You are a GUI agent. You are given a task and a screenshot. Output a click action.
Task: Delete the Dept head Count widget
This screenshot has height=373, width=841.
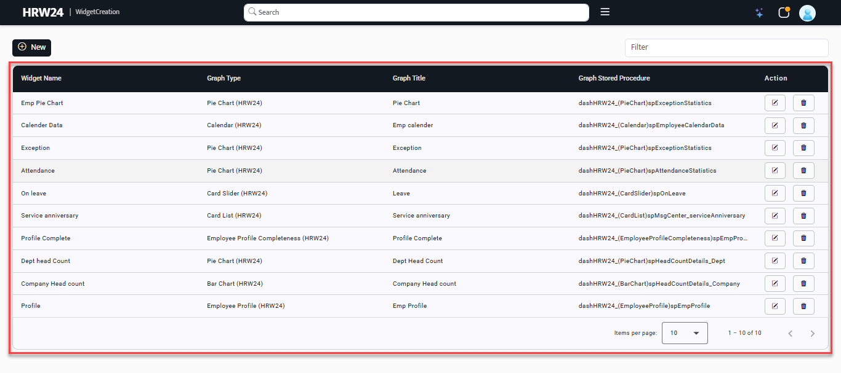[x=803, y=261]
